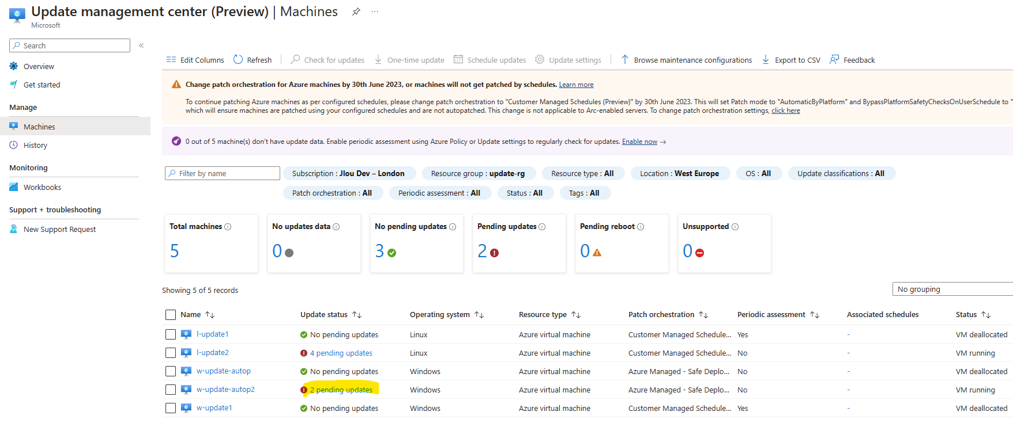Export the list to CSV
Viewport: 1013px width, 423px height.
coord(791,60)
